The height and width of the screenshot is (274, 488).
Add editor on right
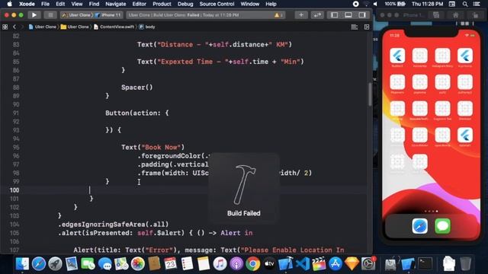click(367, 27)
